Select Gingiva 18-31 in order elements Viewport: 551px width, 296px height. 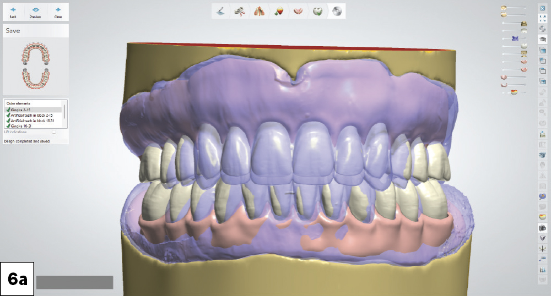[34, 125]
